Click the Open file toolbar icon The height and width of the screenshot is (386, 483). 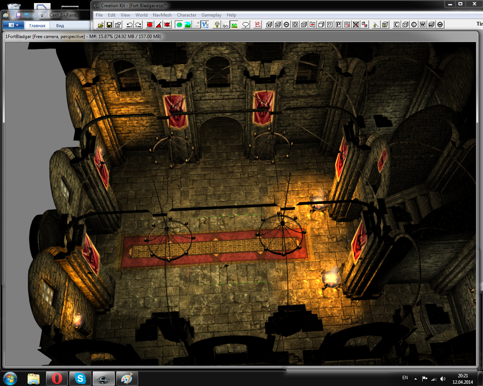pyautogui.click(x=100, y=25)
